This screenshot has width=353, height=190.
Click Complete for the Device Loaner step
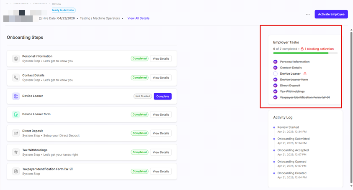(162, 96)
